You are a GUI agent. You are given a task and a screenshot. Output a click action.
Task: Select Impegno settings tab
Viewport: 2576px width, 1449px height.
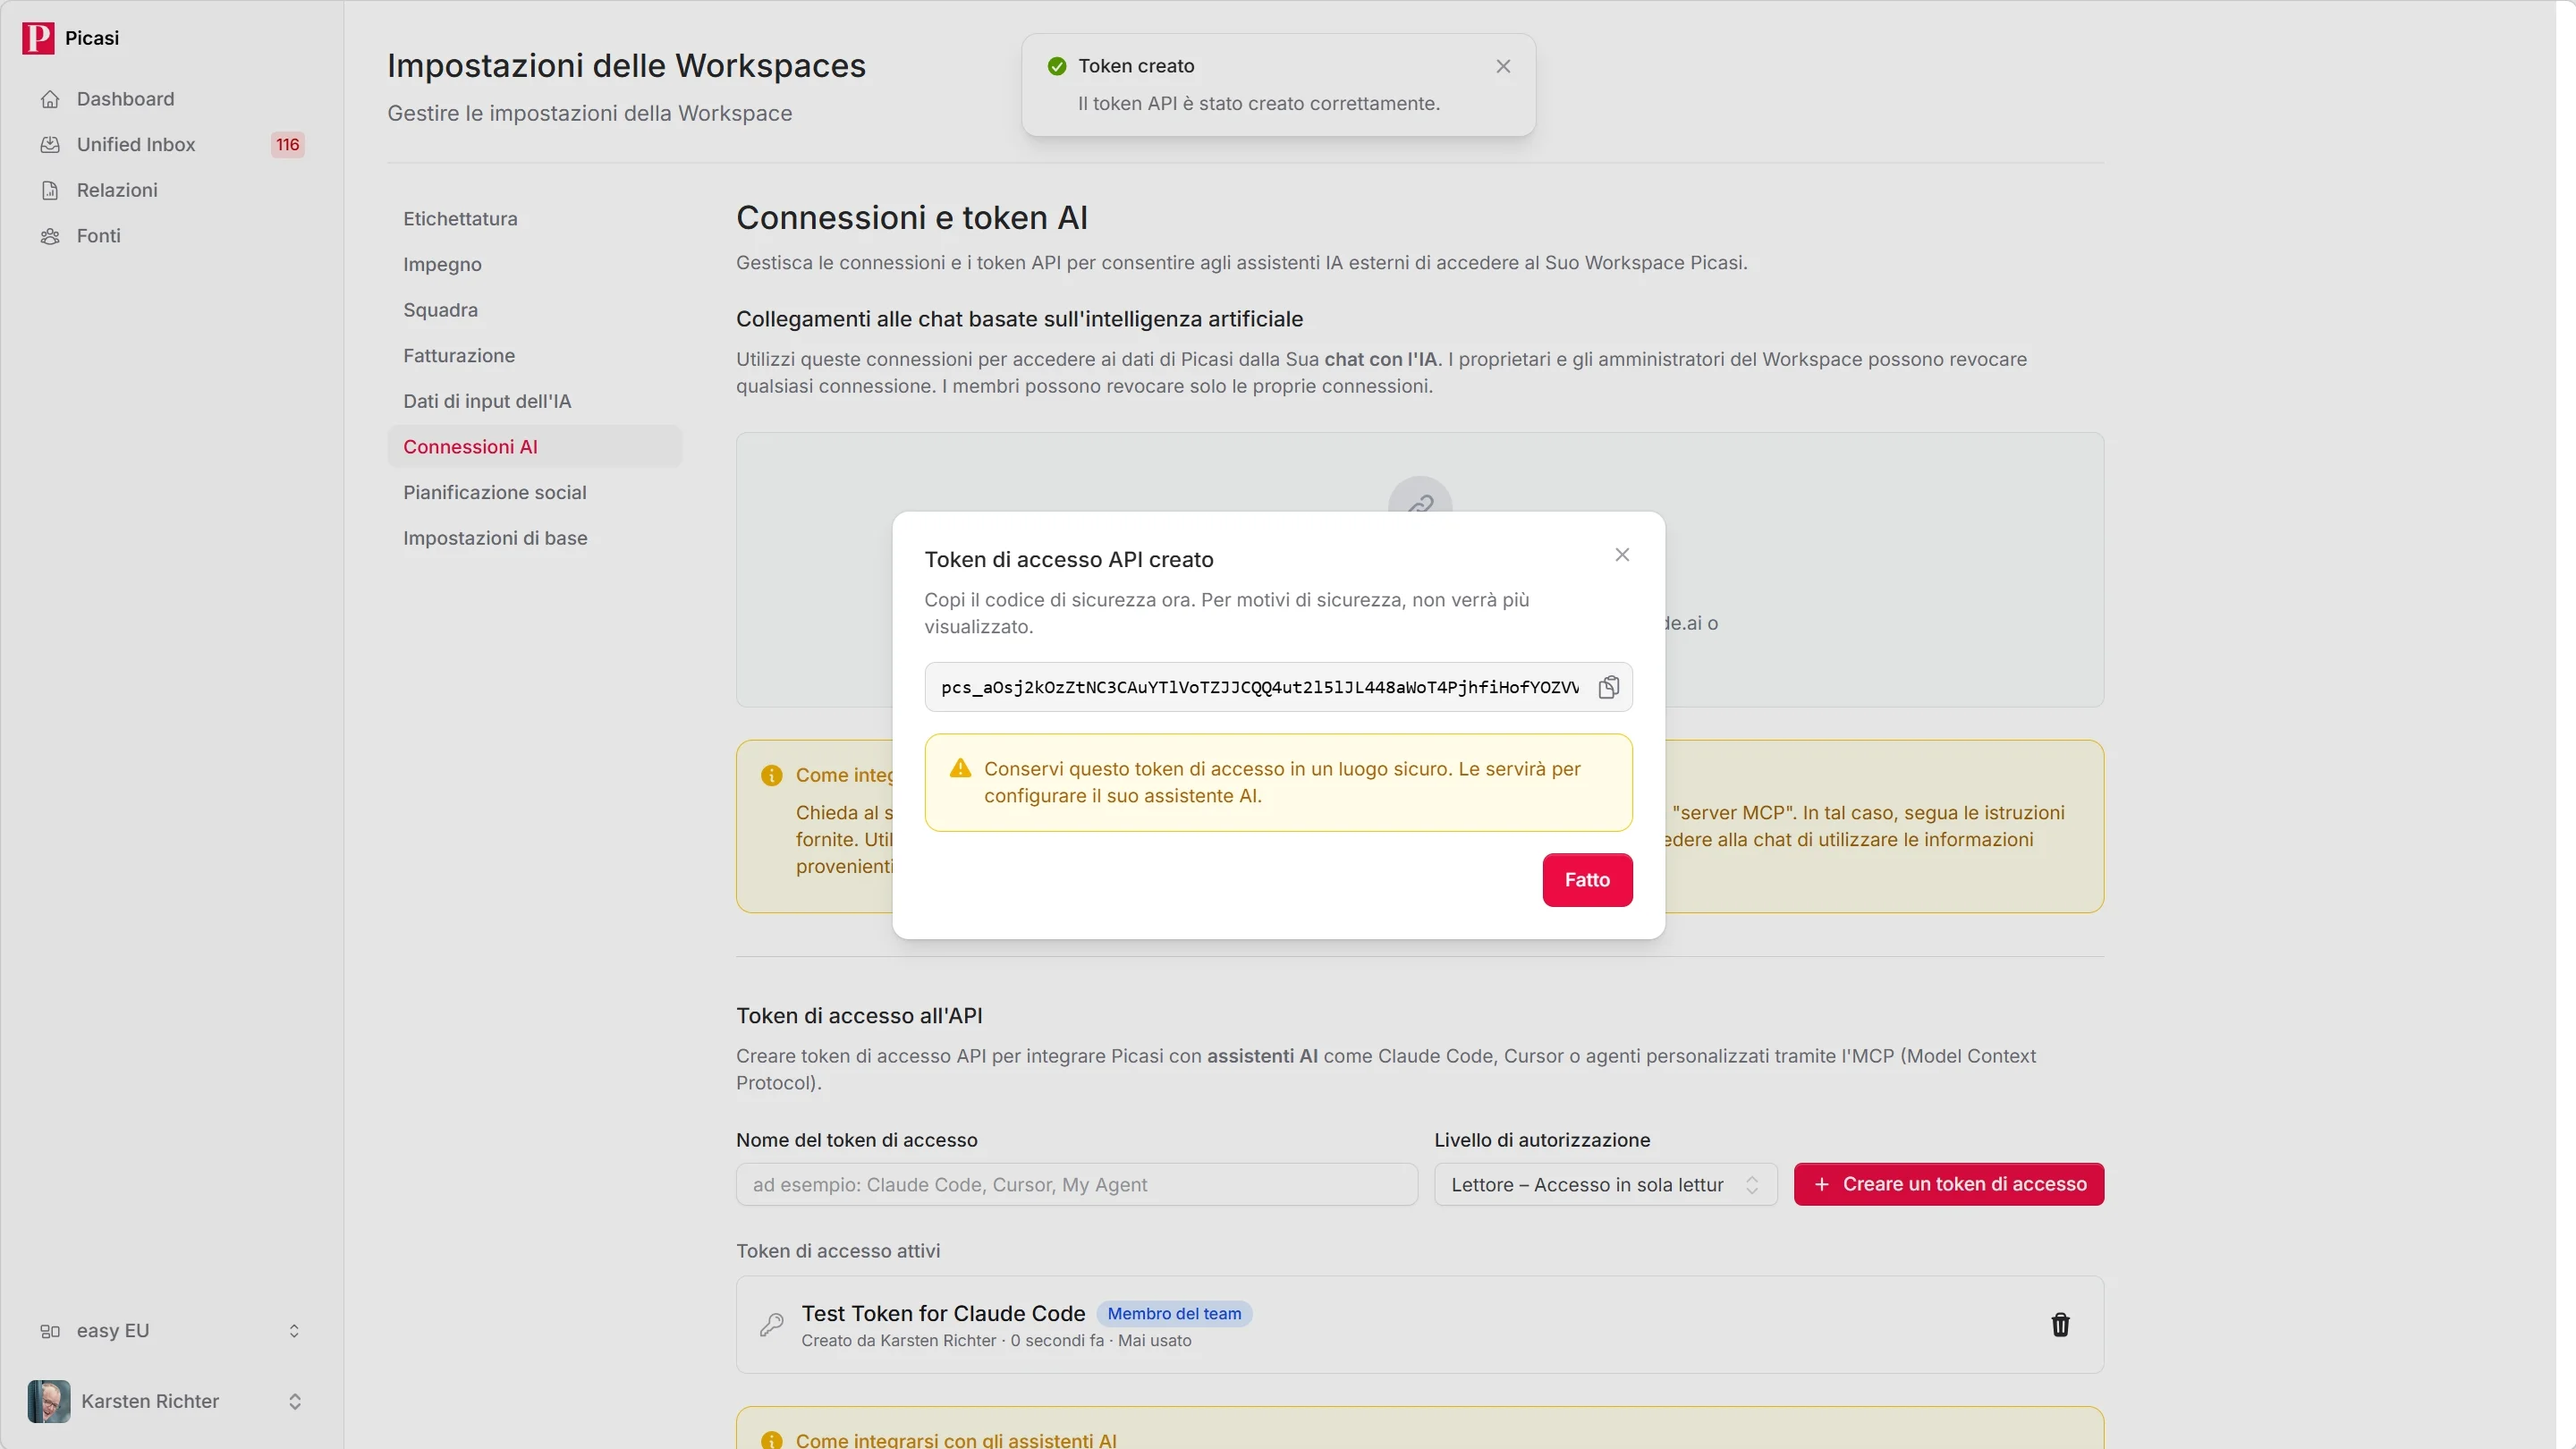coord(535,264)
